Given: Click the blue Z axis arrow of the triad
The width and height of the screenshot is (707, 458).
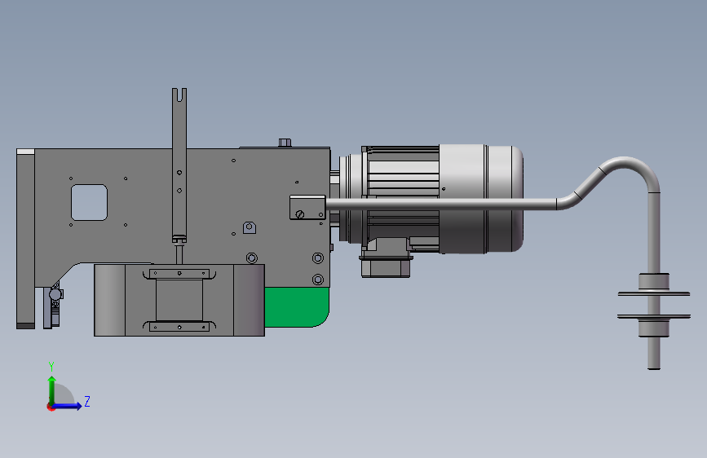Looking at the screenshot, I should click(68, 406).
